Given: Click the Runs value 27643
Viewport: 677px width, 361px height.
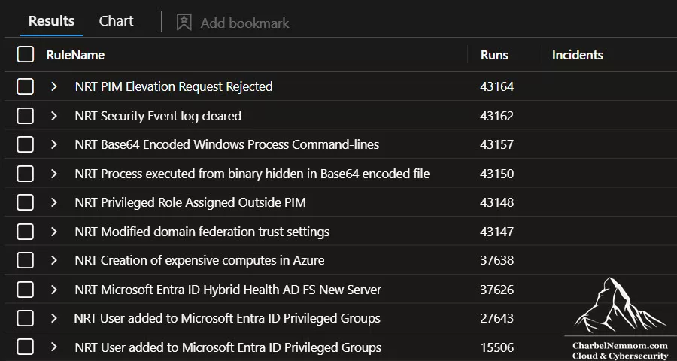Looking at the screenshot, I should point(497,319).
